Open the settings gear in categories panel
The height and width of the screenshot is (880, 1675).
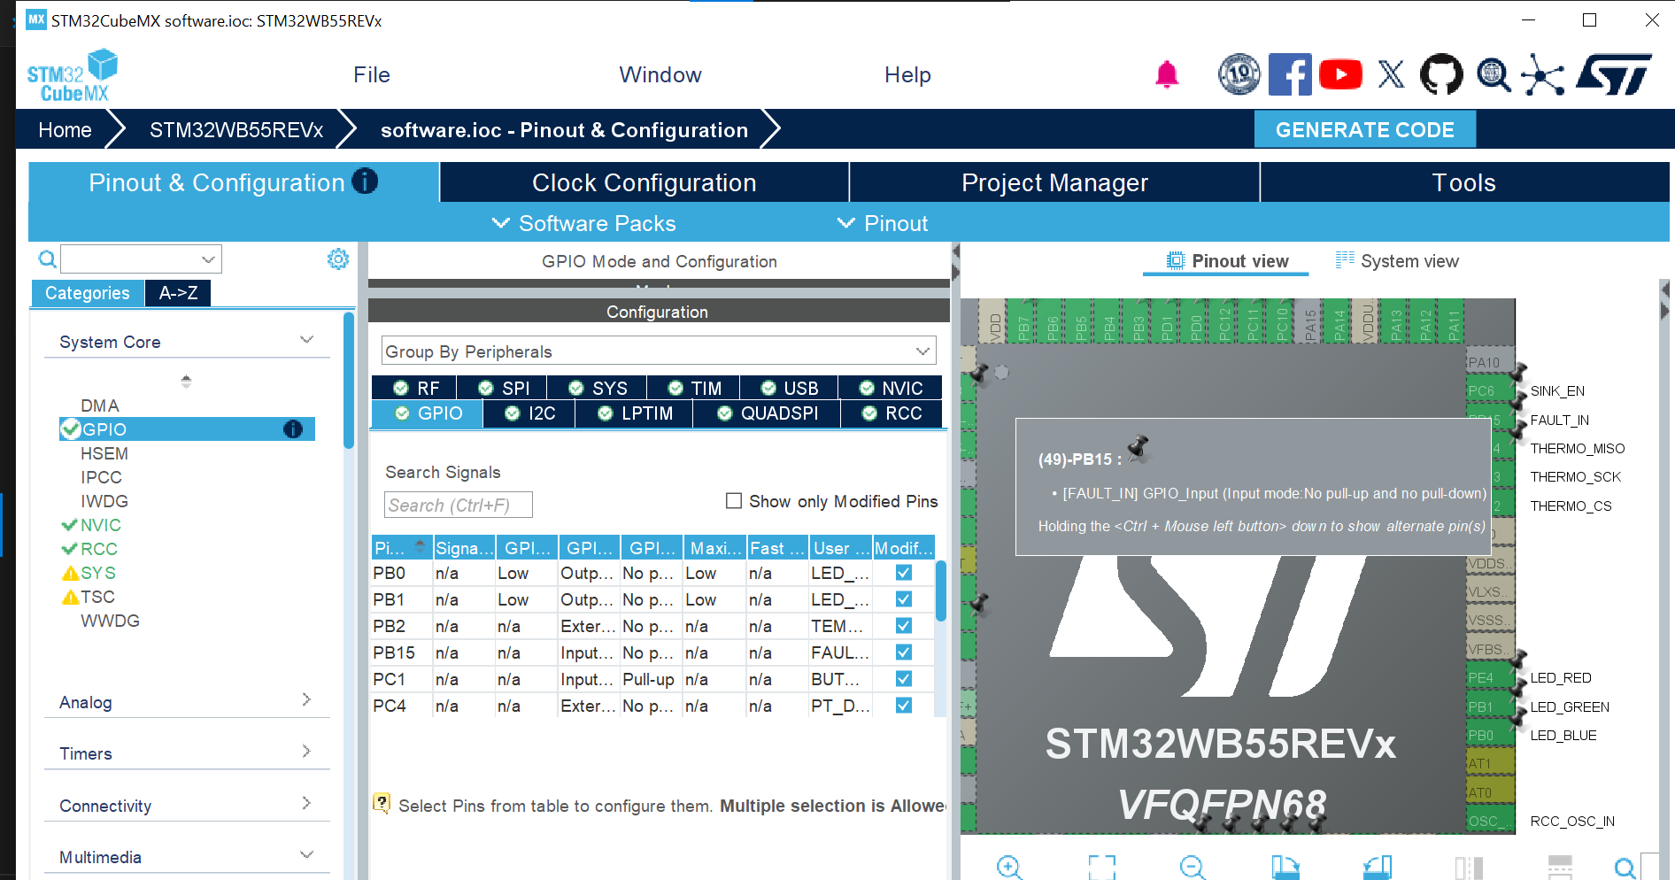click(337, 259)
